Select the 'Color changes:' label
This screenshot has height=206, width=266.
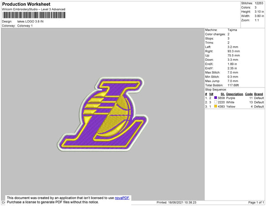click(x=215, y=34)
